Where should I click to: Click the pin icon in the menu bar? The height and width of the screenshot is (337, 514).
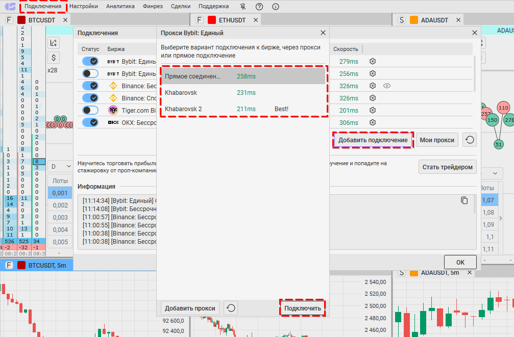[243, 7]
